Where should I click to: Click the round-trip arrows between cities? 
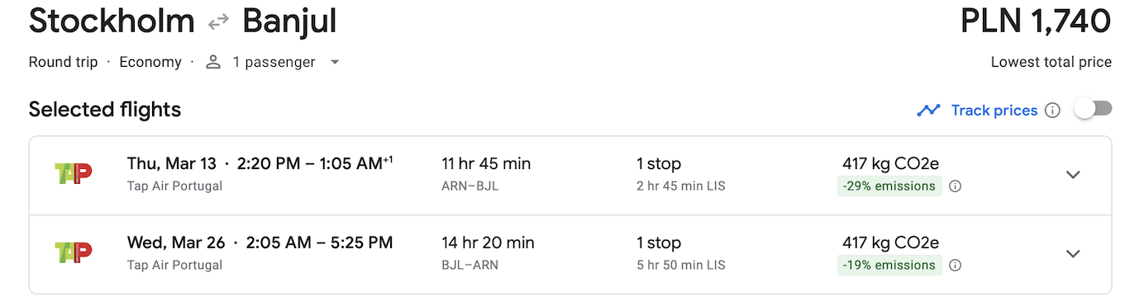[218, 22]
